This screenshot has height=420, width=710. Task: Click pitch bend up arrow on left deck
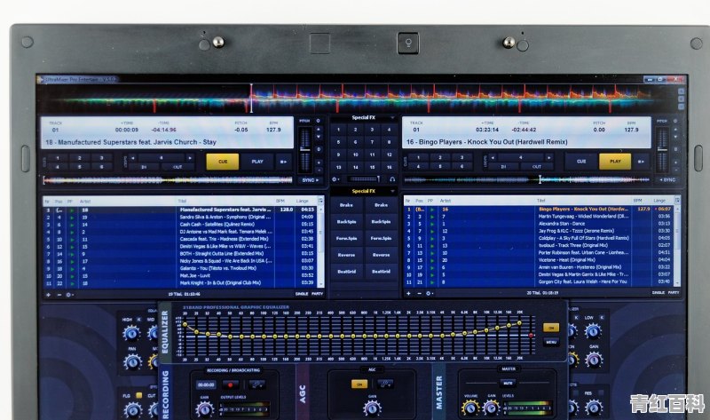319,129
